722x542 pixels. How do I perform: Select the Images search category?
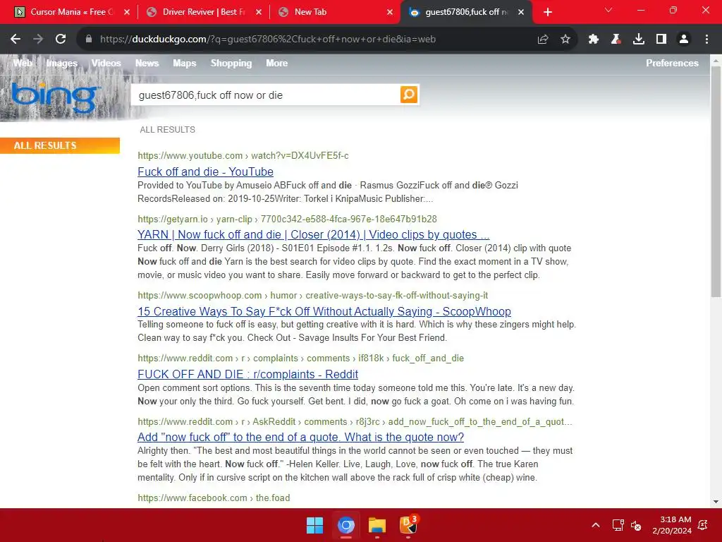coord(62,63)
